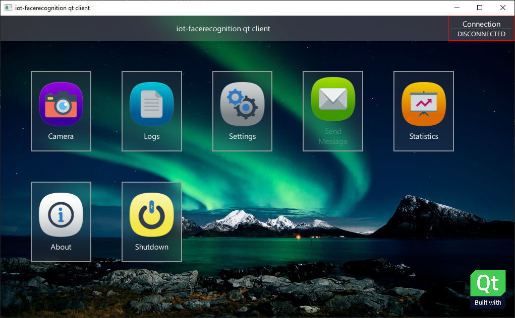This screenshot has width=515, height=318.
Task: Click the DISCONNECTED status indicator
Action: 481,34
